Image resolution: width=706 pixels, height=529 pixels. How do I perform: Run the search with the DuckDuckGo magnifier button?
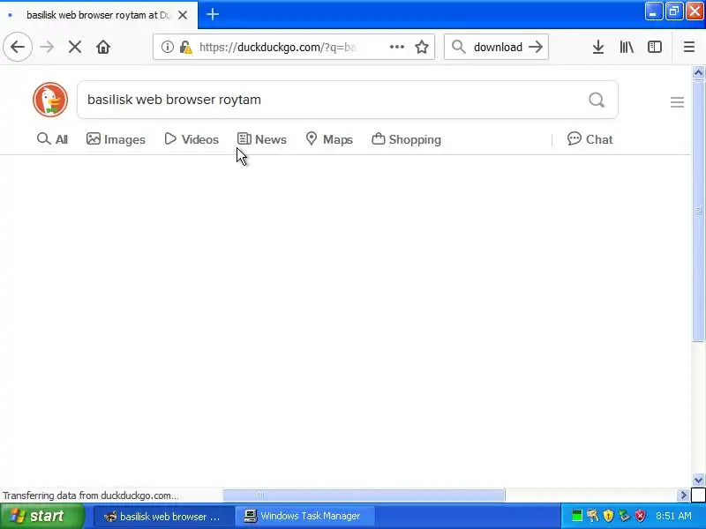point(597,100)
